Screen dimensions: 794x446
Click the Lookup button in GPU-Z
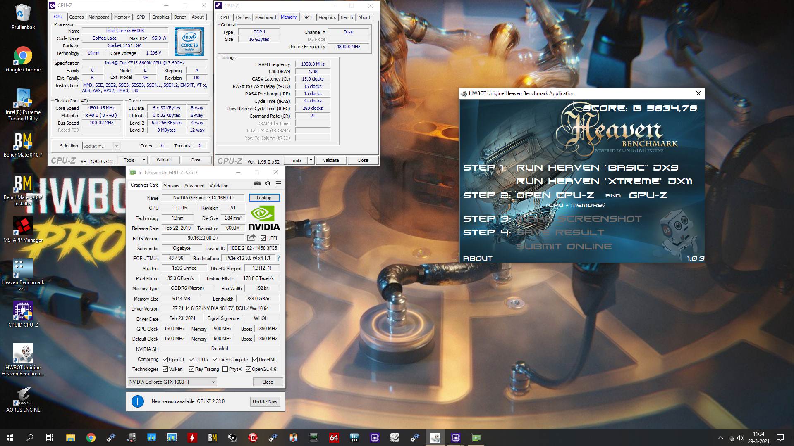(264, 198)
